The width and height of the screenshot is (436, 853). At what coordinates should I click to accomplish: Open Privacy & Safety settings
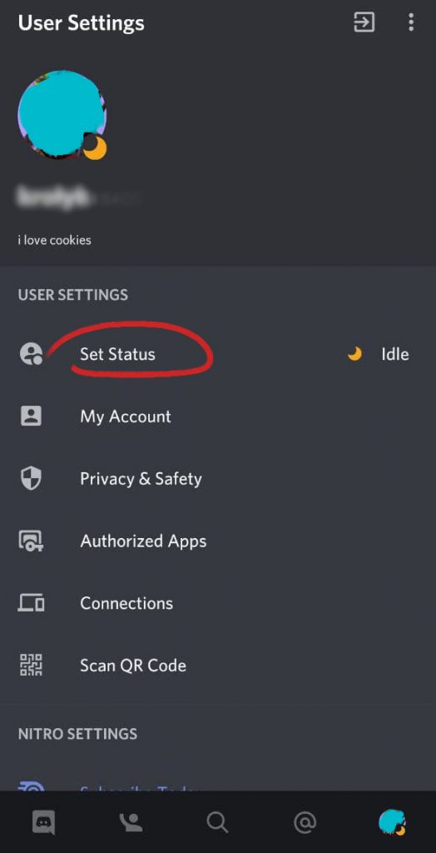[x=218, y=479]
